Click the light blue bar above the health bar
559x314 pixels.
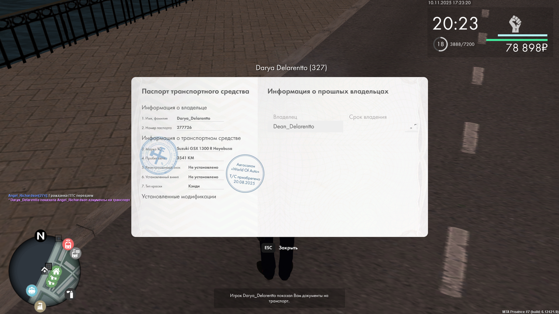(522, 35)
